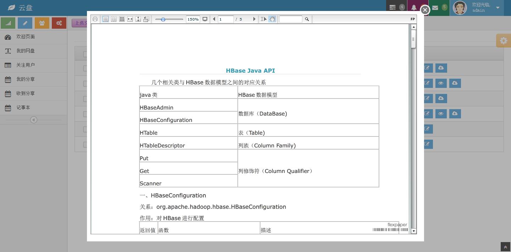
Task: Collapse the left sidebar with arrow button
Action: point(34,120)
